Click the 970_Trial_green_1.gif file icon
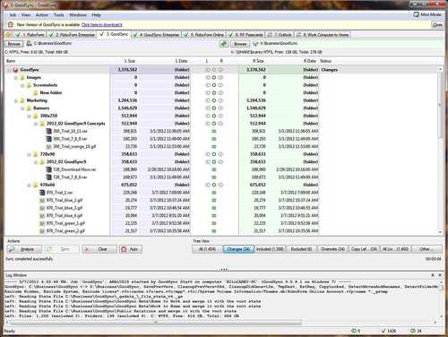Image resolution: width=448 pixels, height=337 pixels. click(x=42, y=223)
